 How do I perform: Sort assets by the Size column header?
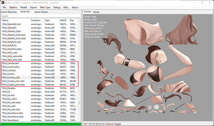pyautogui.click(x=73, y=20)
